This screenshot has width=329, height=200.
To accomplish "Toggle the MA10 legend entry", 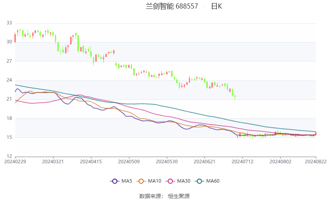I will click(x=149, y=181).
